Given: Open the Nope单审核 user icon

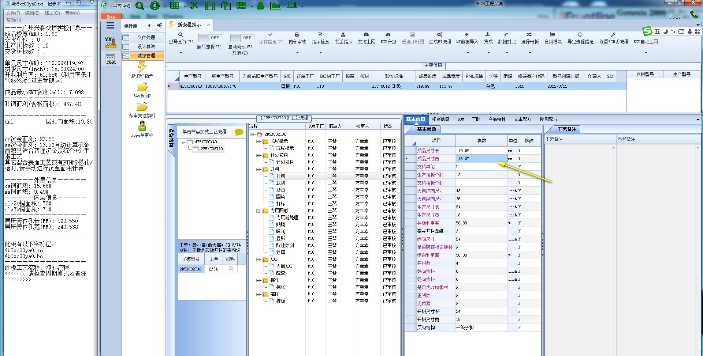Looking at the screenshot, I should pos(142,126).
